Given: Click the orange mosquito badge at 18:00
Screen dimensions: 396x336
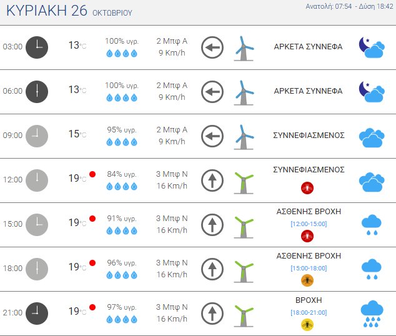Looking at the screenshot, I should tap(307, 280).
